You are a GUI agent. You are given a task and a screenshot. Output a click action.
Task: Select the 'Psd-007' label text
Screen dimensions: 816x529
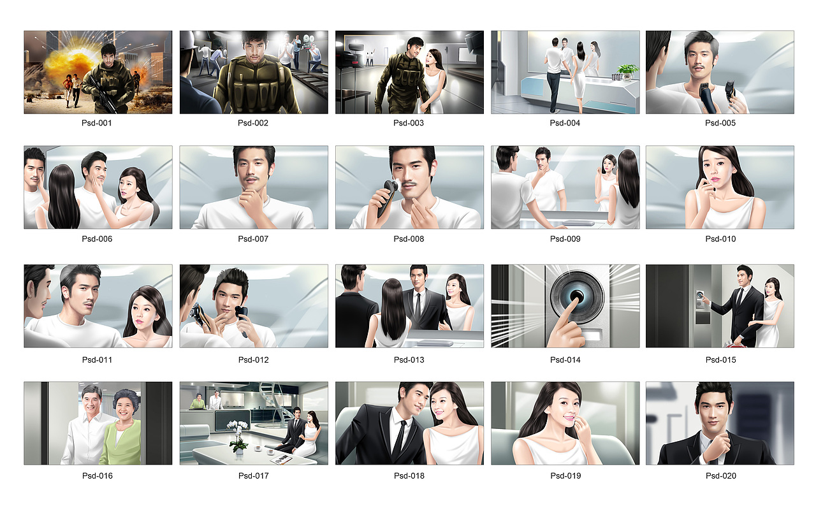(x=254, y=239)
